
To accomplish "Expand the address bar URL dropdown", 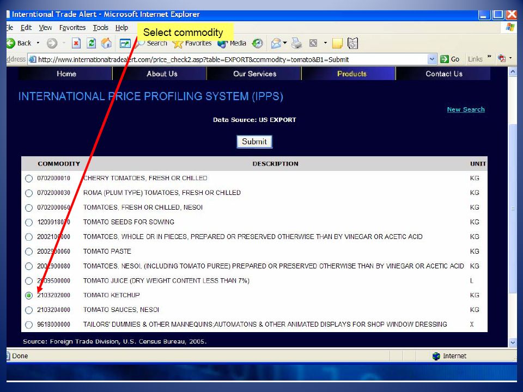I will (x=432, y=59).
